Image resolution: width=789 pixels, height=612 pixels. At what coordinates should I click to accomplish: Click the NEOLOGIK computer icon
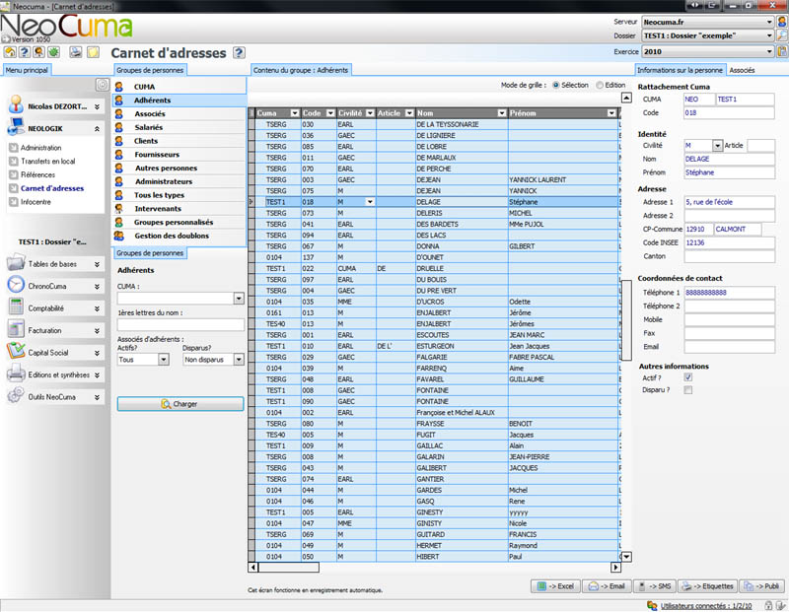click(x=16, y=127)
